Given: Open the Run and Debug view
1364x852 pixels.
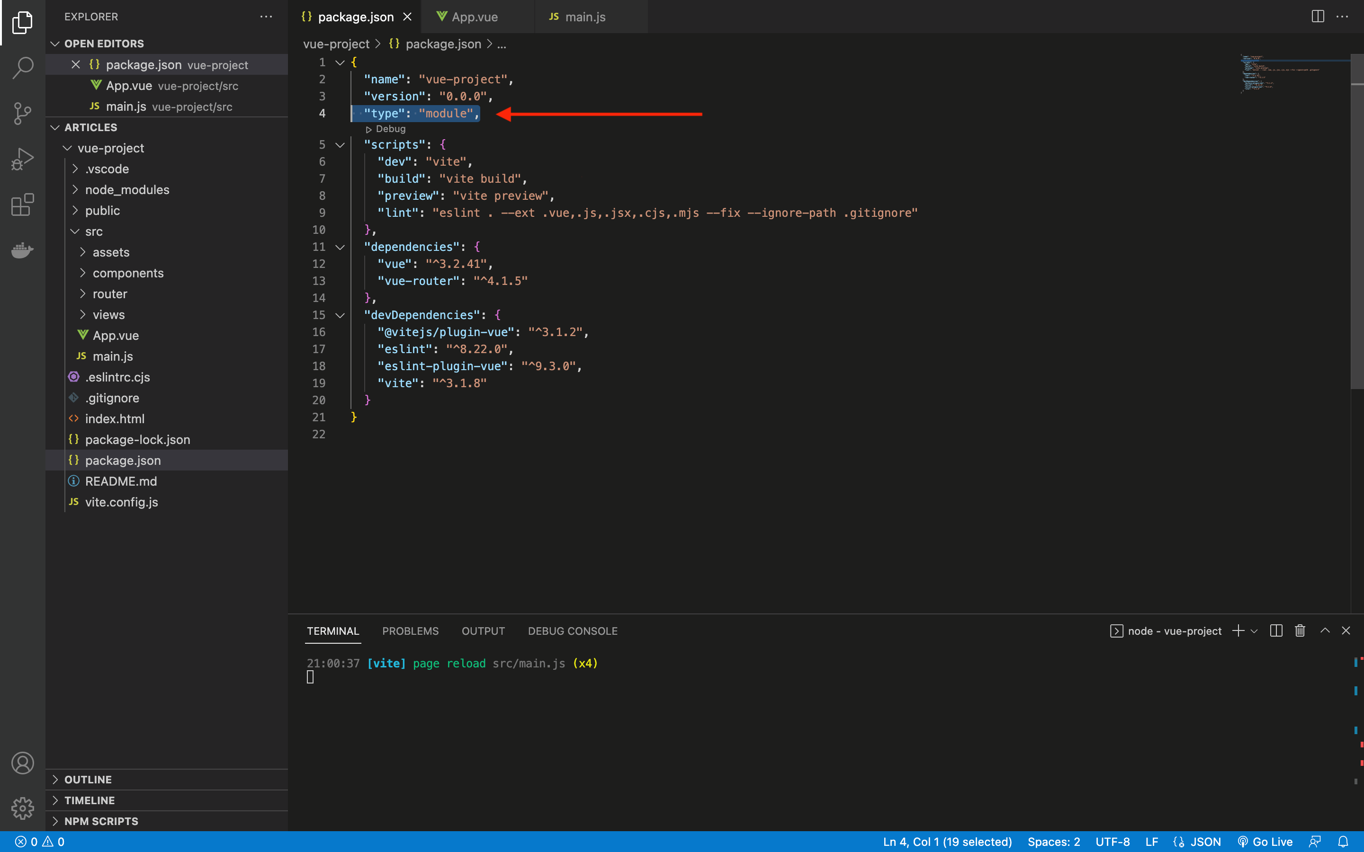Looking at the screenshot, I should [x=23, y=159].
